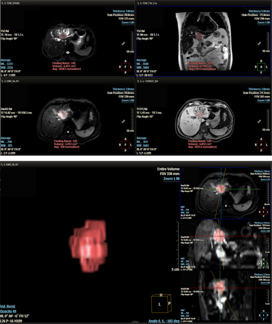Click the Angle 0, 6, -102 deg link

point(164,321)
